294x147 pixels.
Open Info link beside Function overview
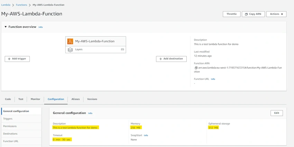point(40,27)
